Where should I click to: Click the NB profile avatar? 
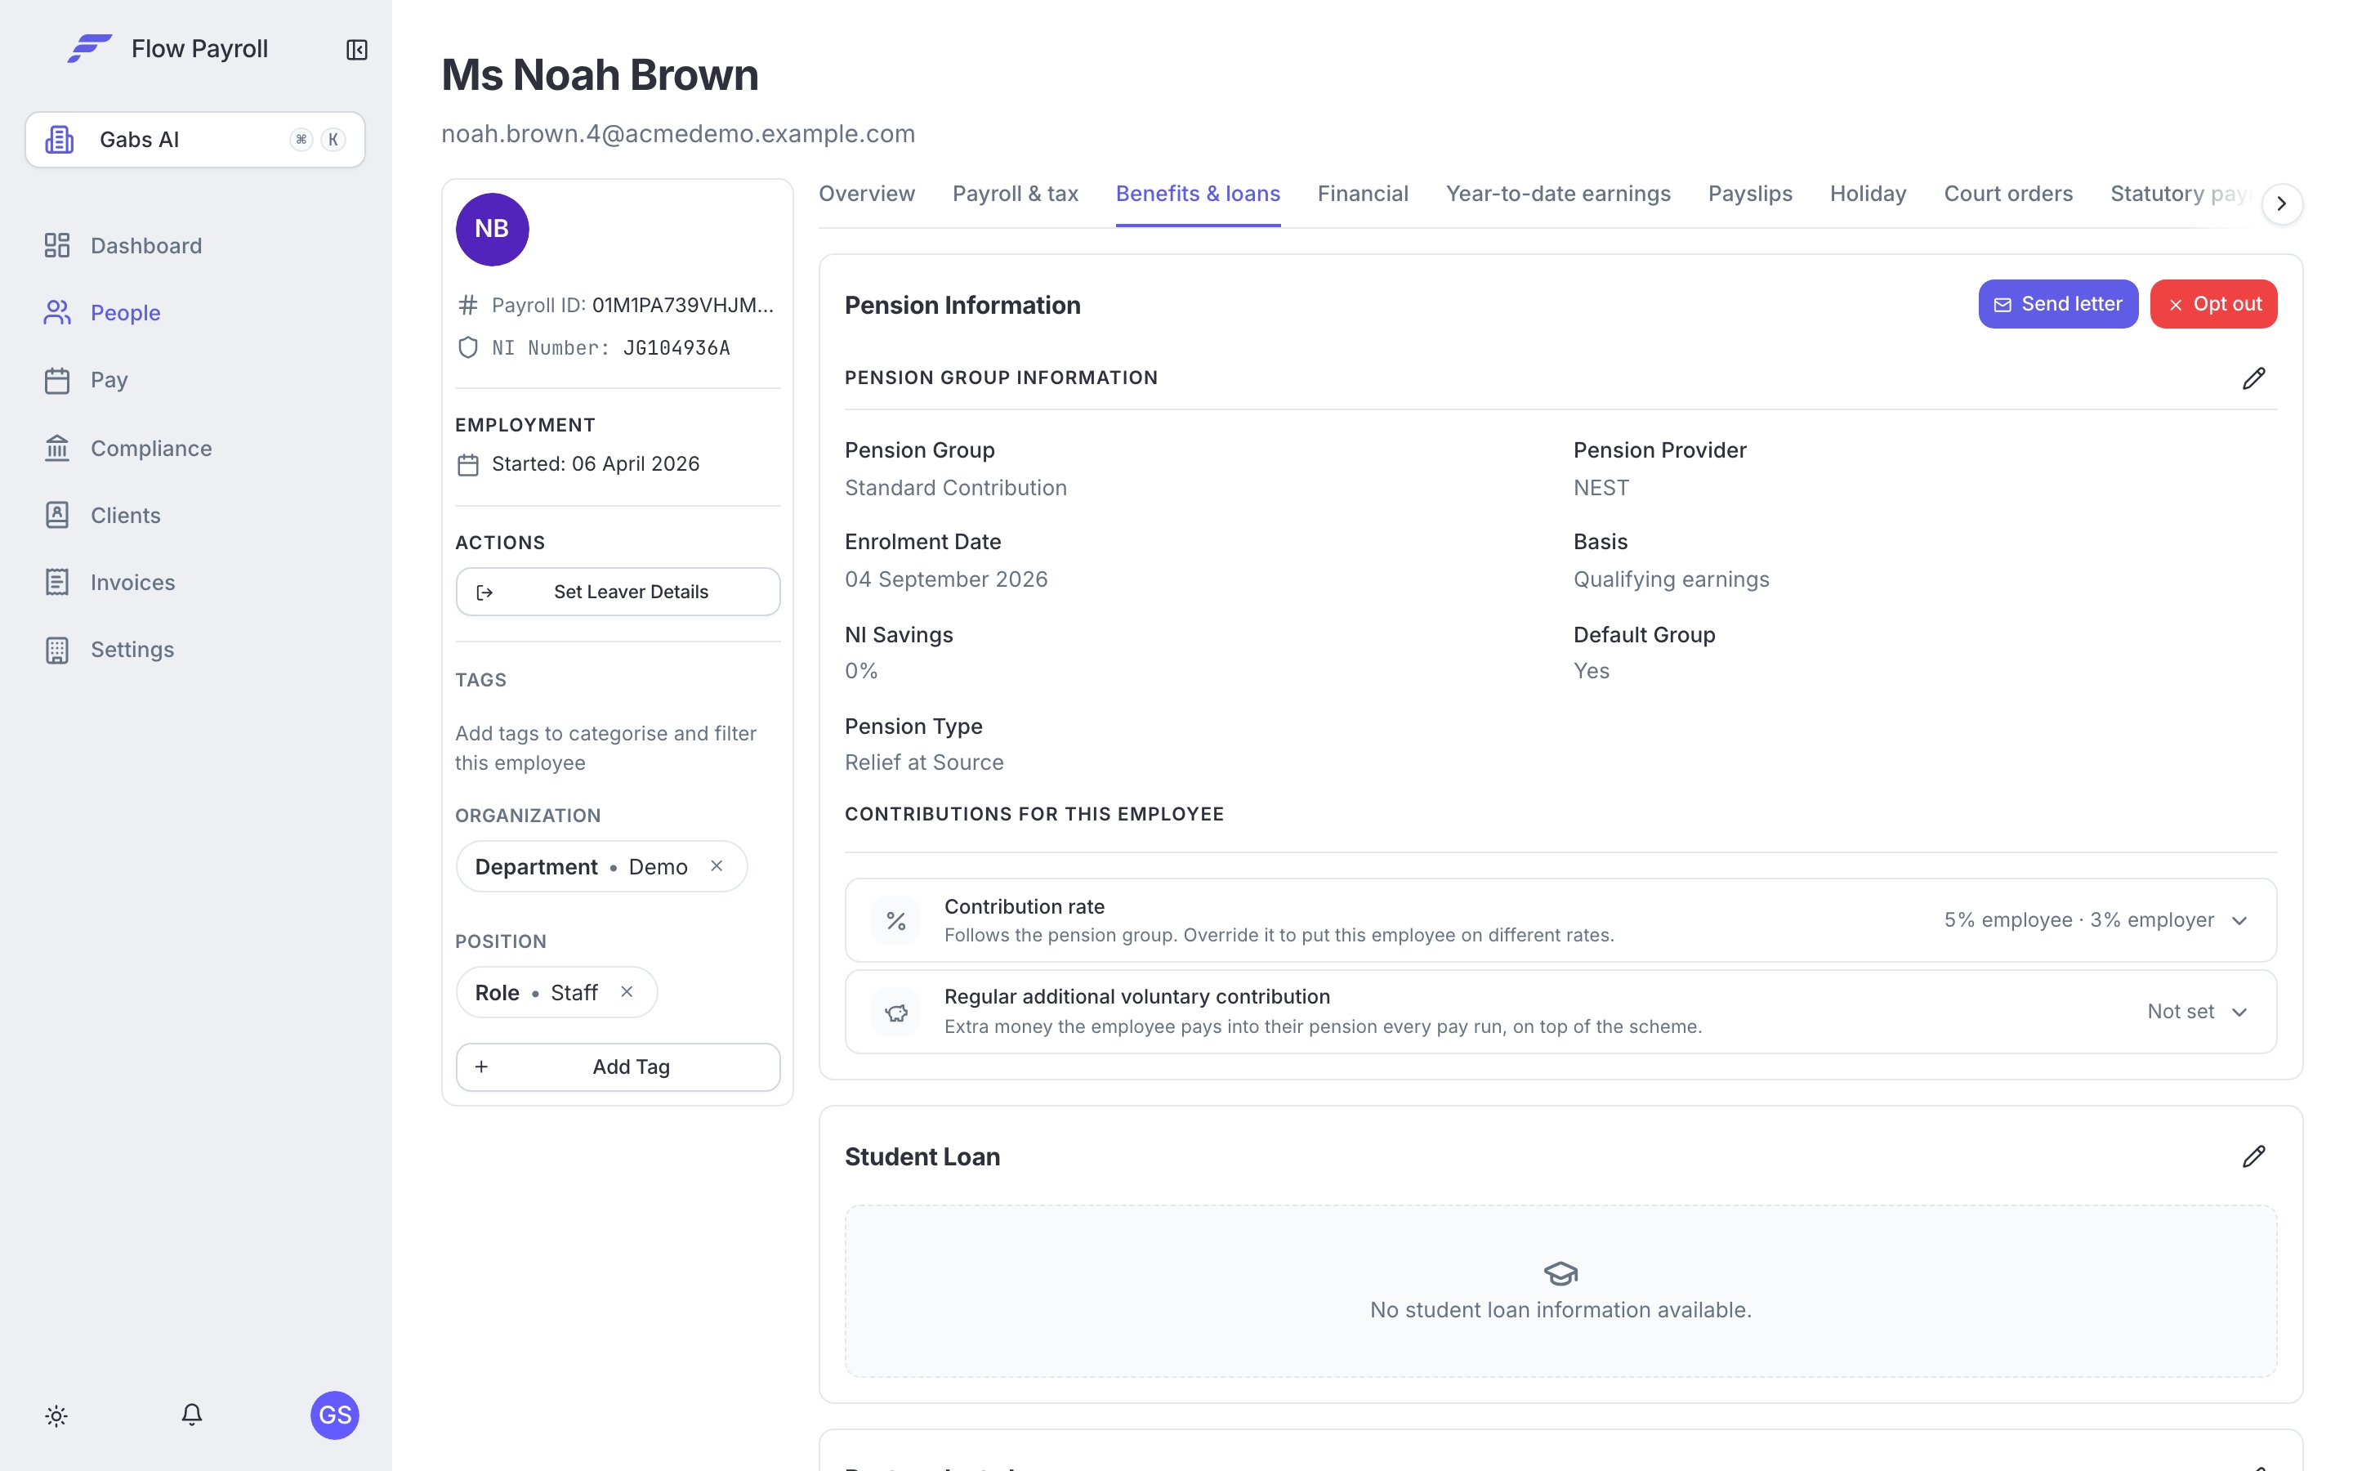click(x=492, y=230)
